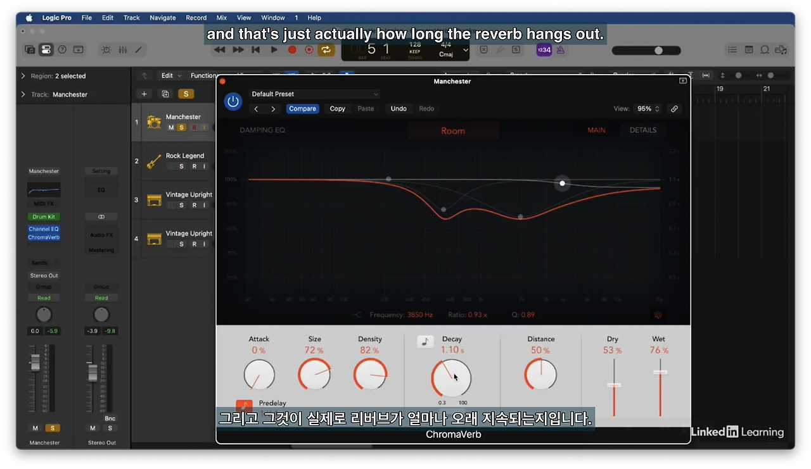Image resolution: width=811 pixels, height=469 pixels.
Task: Open the Track menu
Action: tap(132, 18)
